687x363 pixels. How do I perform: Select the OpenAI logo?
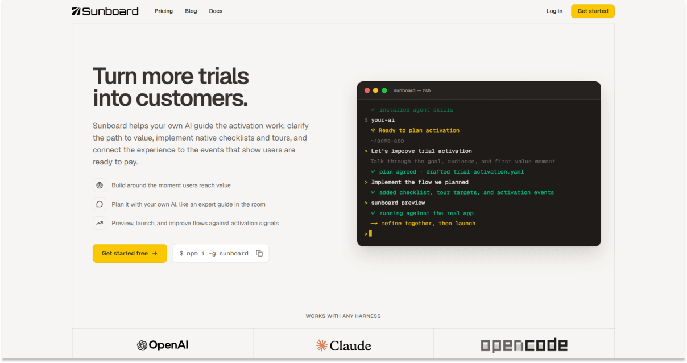click(163, 345)
